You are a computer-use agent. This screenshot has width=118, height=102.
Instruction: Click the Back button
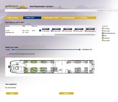click(12, 93)
